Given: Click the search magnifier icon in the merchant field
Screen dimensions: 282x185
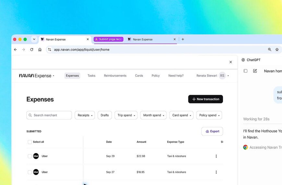Looking at the screenshot, I should tap(30, 115).
